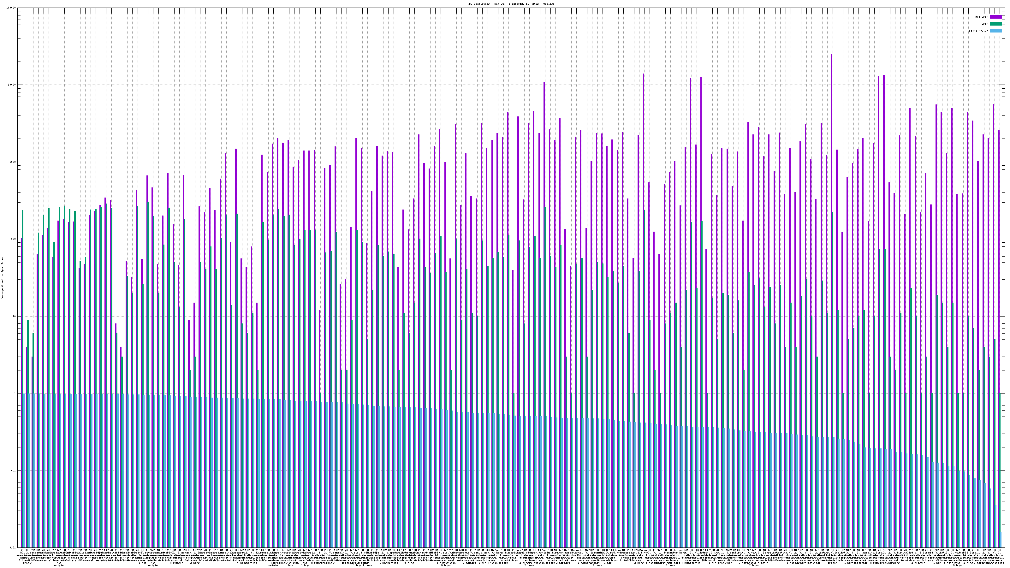1010x568 pixels.
Task: Click the purple Not Spam legend swatch
Action: coord(995,17)
